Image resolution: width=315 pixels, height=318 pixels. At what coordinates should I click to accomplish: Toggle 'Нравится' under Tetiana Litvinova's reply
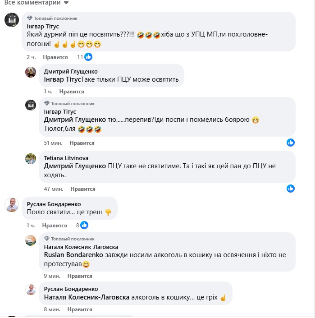pos(83,189)
